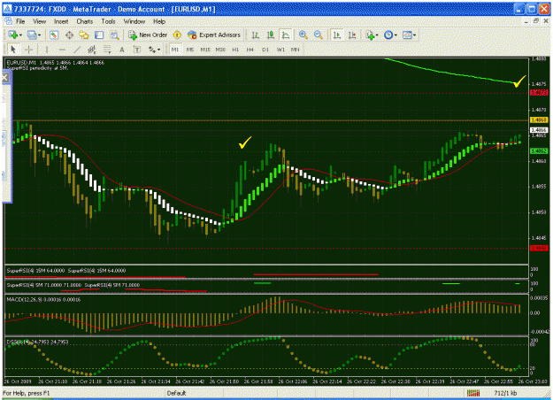Viewport: 553px width, 400px height.
Task: Click the New Order button
Action: pos(148,35)
